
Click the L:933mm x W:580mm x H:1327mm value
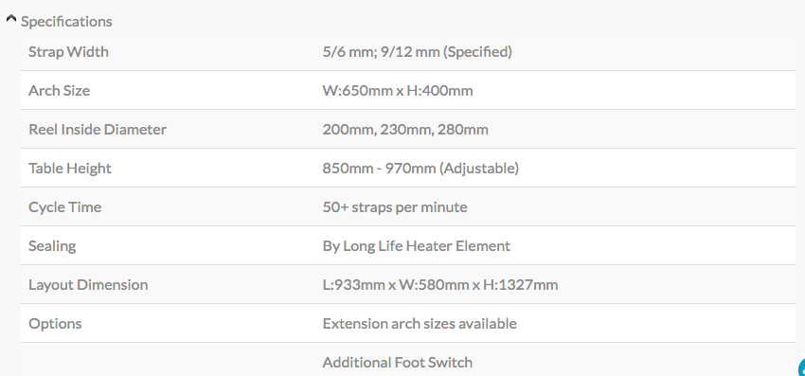[440, 284]
